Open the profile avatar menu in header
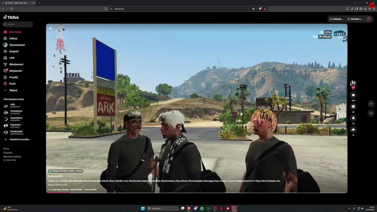The image size is (377, 212). (x=369, y=19)
